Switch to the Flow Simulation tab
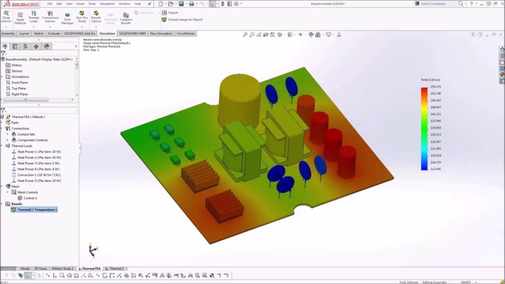Image resolution: width=505 pixels, height=284 pixels. tap(161, 34)
